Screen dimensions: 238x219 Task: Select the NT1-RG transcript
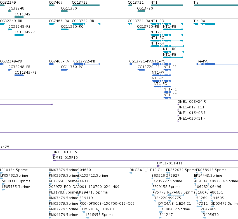tap(157, 38)
